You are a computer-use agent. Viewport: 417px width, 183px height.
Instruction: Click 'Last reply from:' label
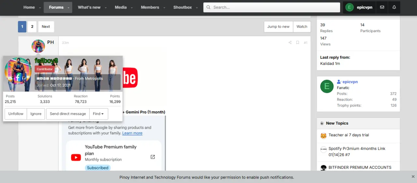pos(335,57)
